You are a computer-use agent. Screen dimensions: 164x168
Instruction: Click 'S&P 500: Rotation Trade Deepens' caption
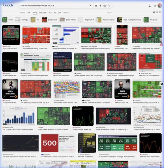[x=35, y=76]
